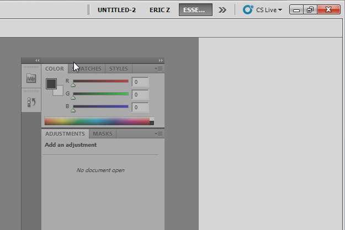345x230 pixels.
Task: Click the B blue slider track
Action: pos(101,106)
